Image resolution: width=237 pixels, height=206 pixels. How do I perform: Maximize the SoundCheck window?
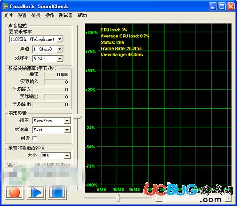click(222, 6)
